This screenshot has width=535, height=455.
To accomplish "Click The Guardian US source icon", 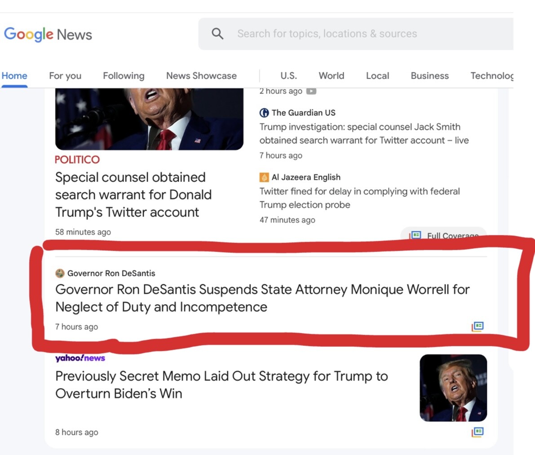I will tap(264, 113).
